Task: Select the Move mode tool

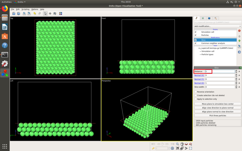Action: tap(50, 14)
